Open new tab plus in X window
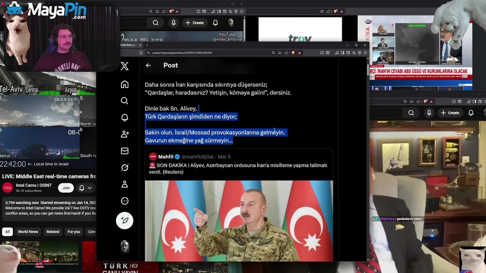This screenshot has width=486, height=273. [x=147, y=45]
